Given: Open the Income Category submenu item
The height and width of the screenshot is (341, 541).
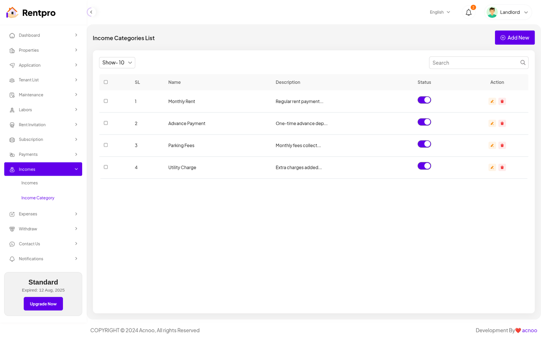Looking at the screenshot, I should pyautogui.click(x=38, y=198).
